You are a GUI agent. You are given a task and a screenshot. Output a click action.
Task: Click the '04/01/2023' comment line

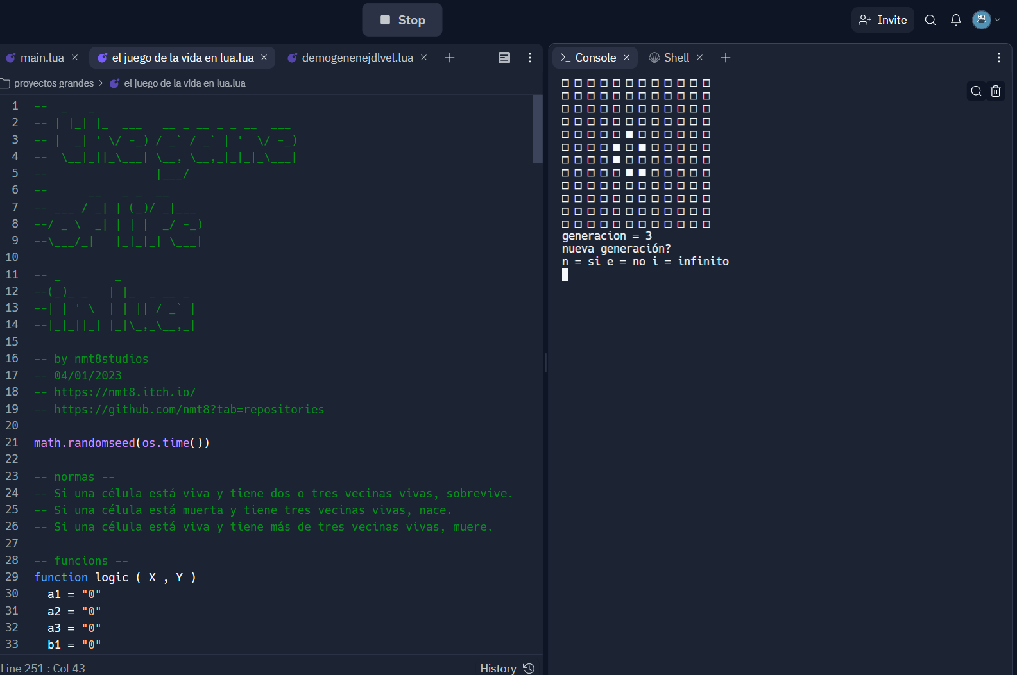click(78, 375)
